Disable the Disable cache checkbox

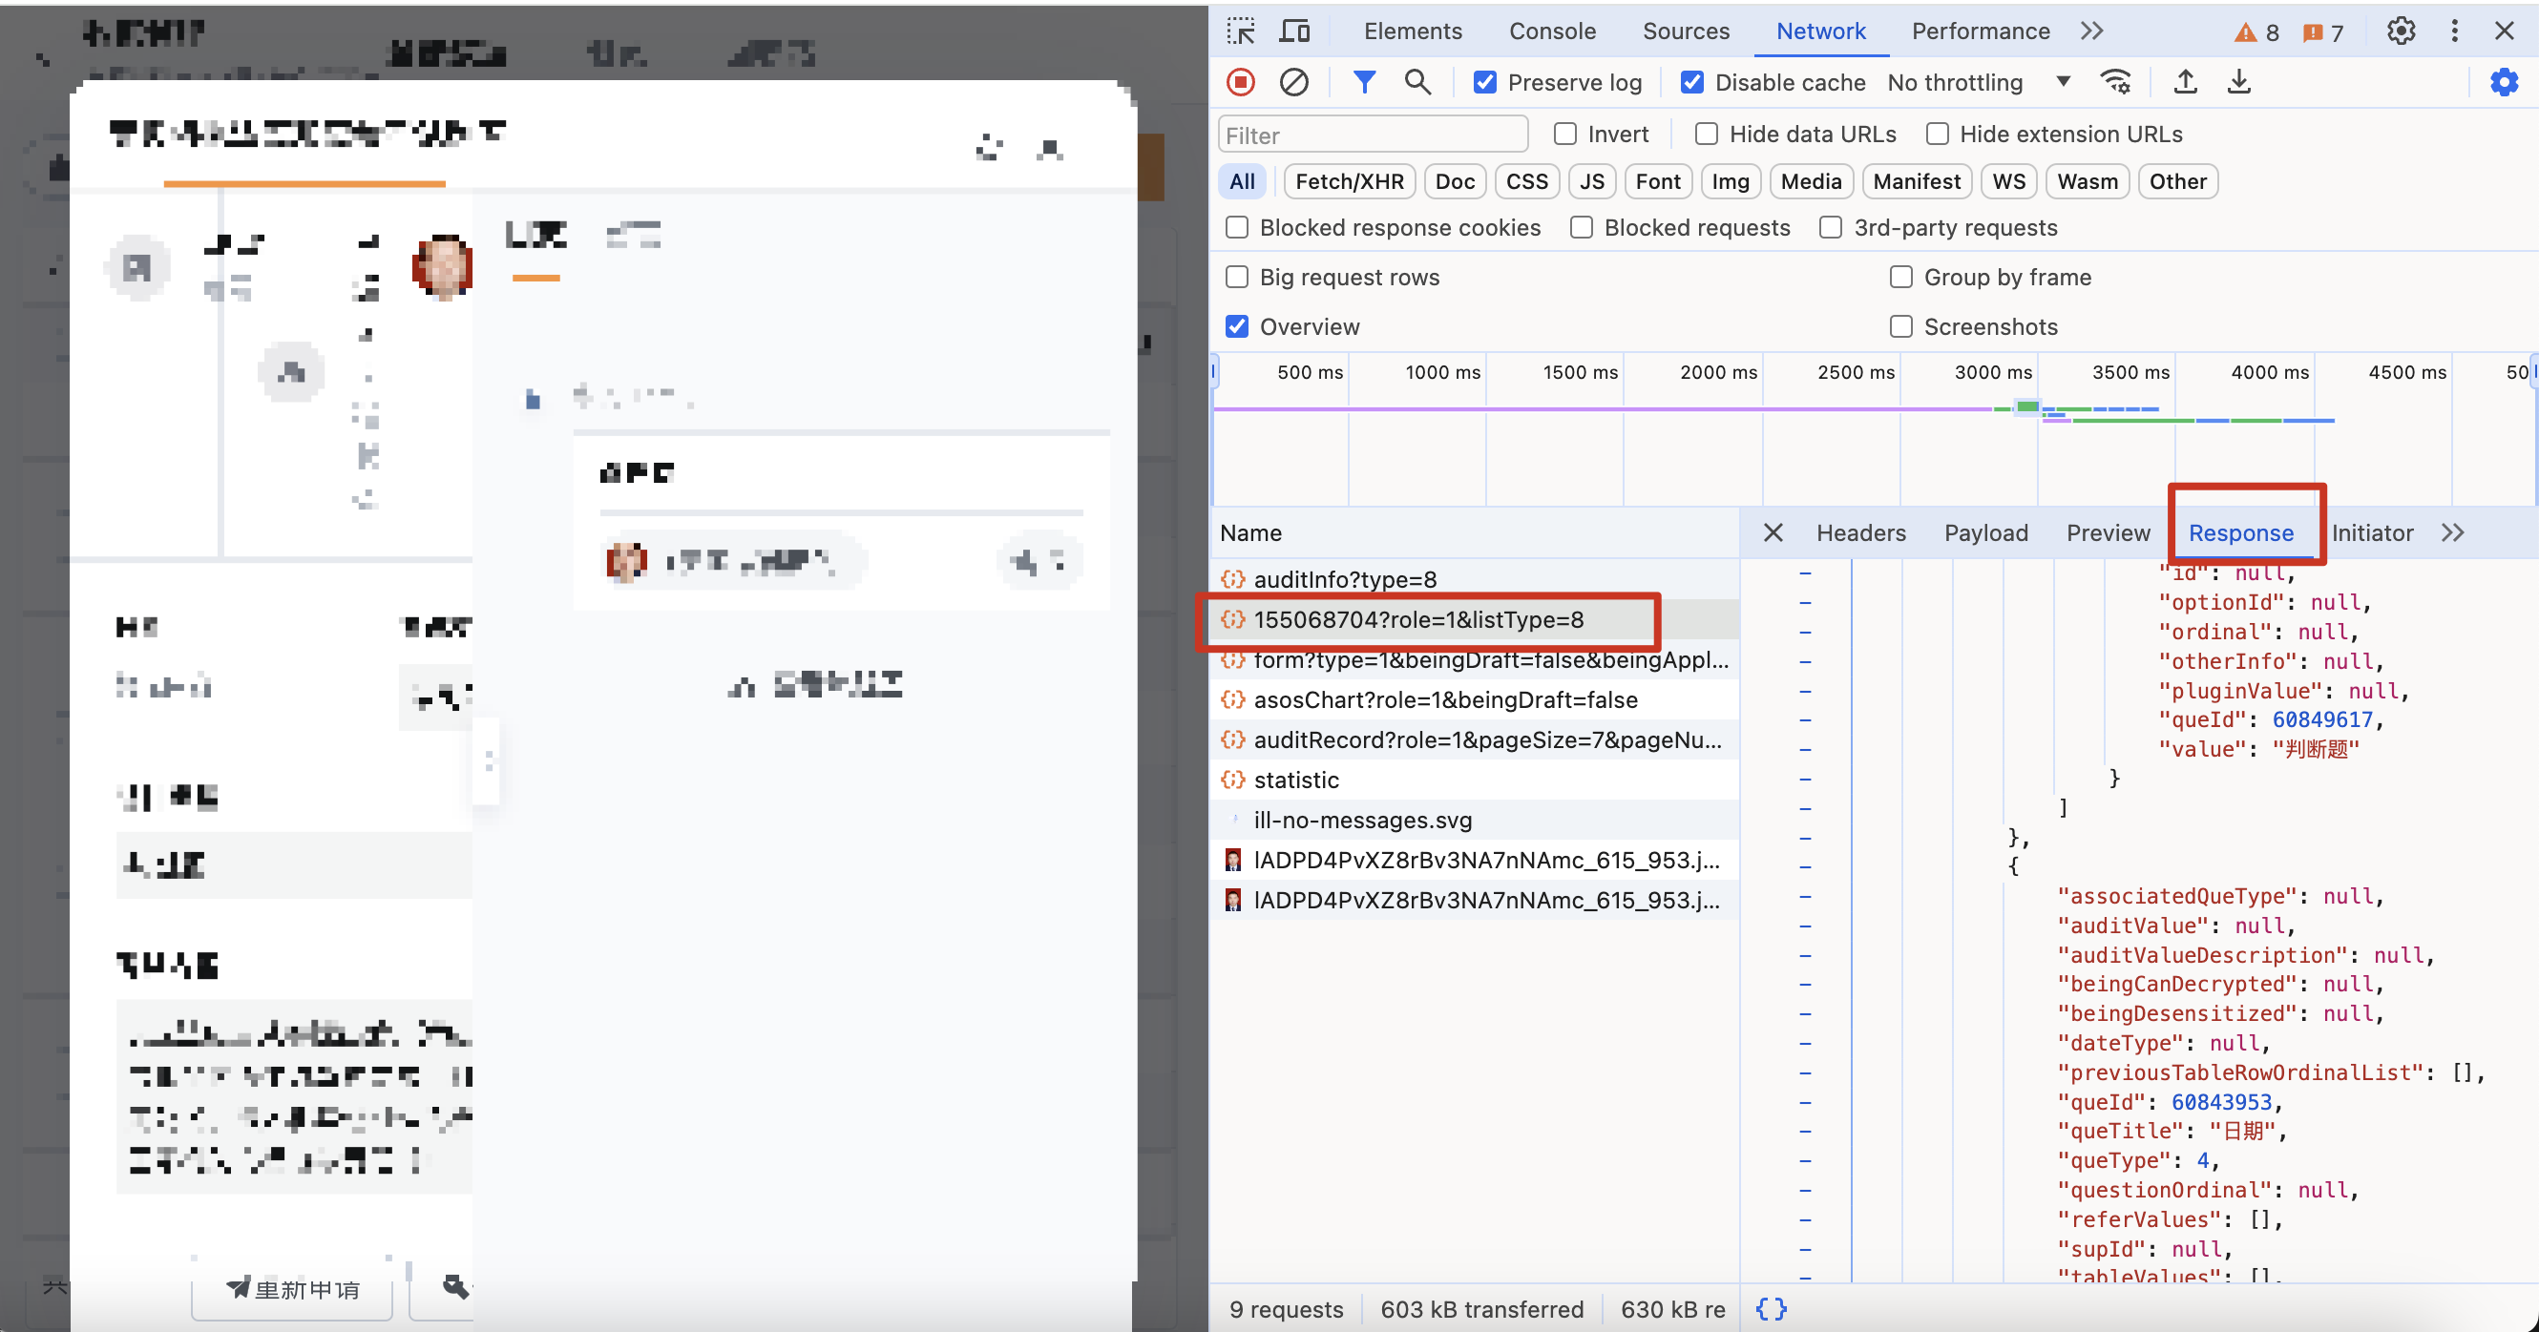(x=1691, y=83)
